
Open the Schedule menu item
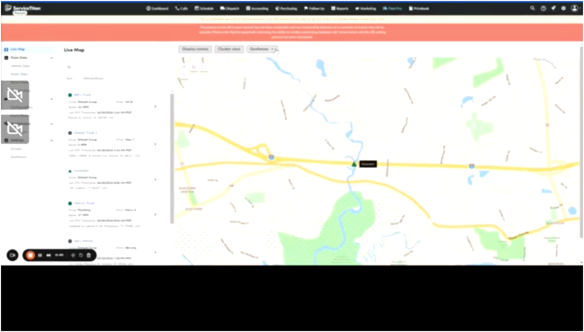pos(203,8)
